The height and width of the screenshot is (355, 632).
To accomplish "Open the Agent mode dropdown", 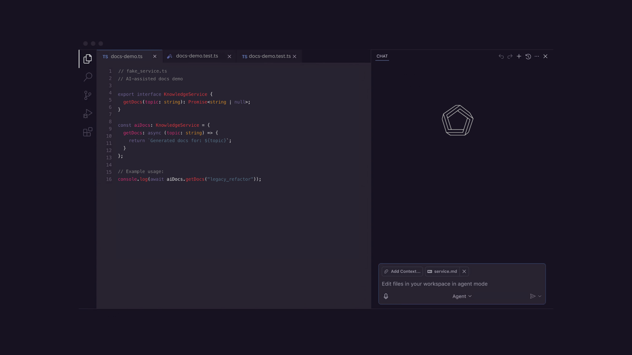I will click(462, 296).
